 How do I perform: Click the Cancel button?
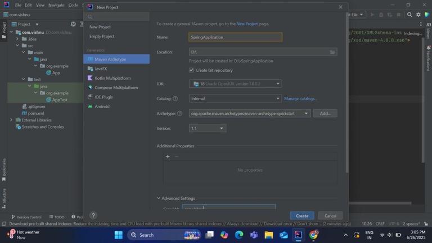[x=330, y=216]
